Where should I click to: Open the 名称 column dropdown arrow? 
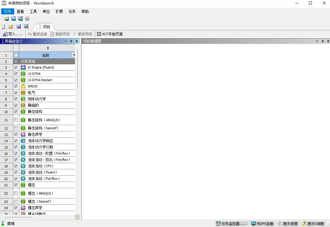coord(74,55)
